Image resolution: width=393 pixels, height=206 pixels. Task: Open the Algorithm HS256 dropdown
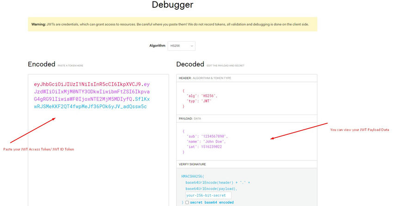(x=181, y=46)
